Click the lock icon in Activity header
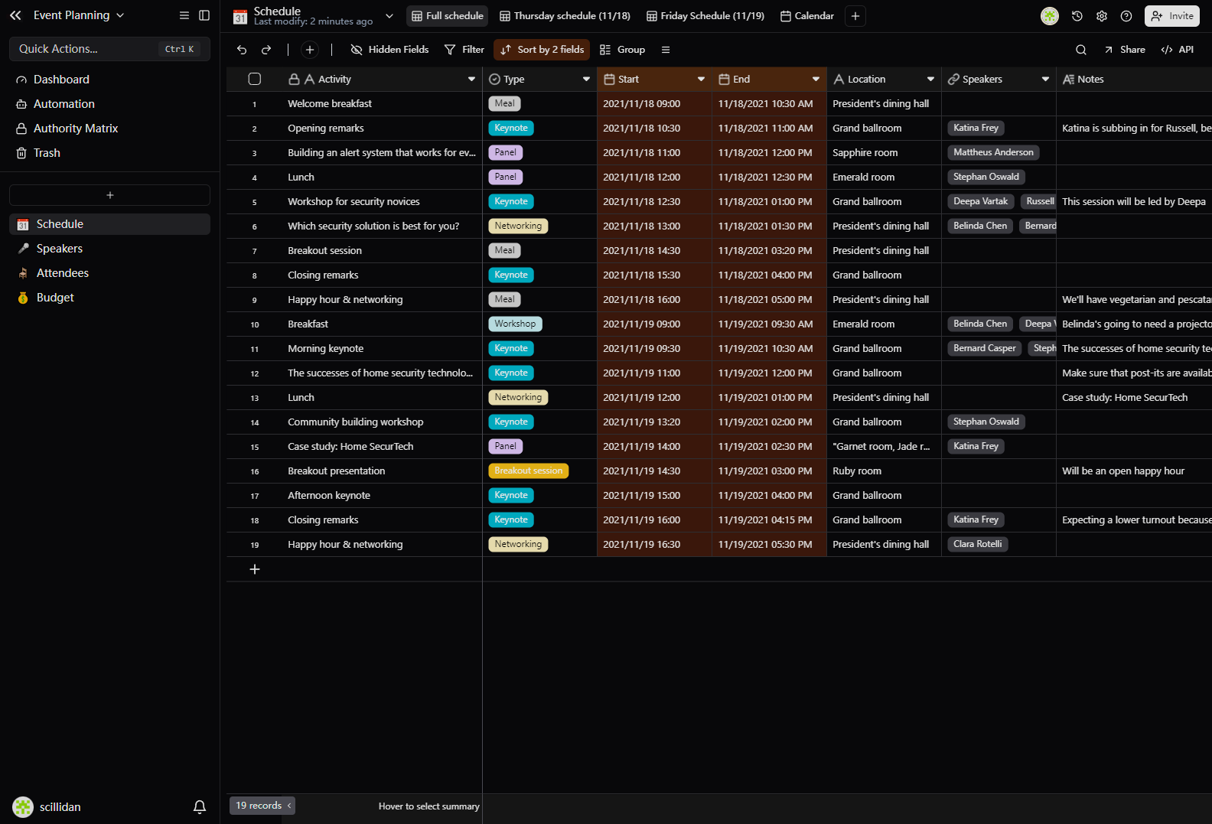 (294, 79)
